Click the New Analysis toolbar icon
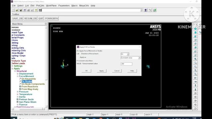Viewport: 212px width, 119px height. [13, 10]
